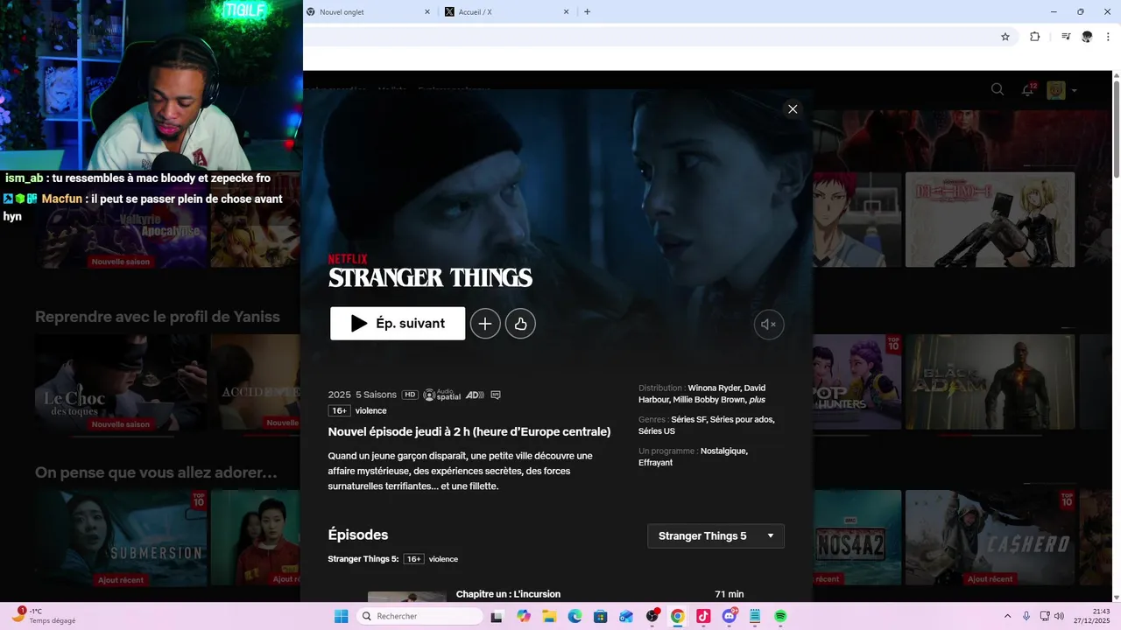Open the NOS4A2 thumbnail
The height and width of the screenshot is (630, 1121).
pos(857,538)
